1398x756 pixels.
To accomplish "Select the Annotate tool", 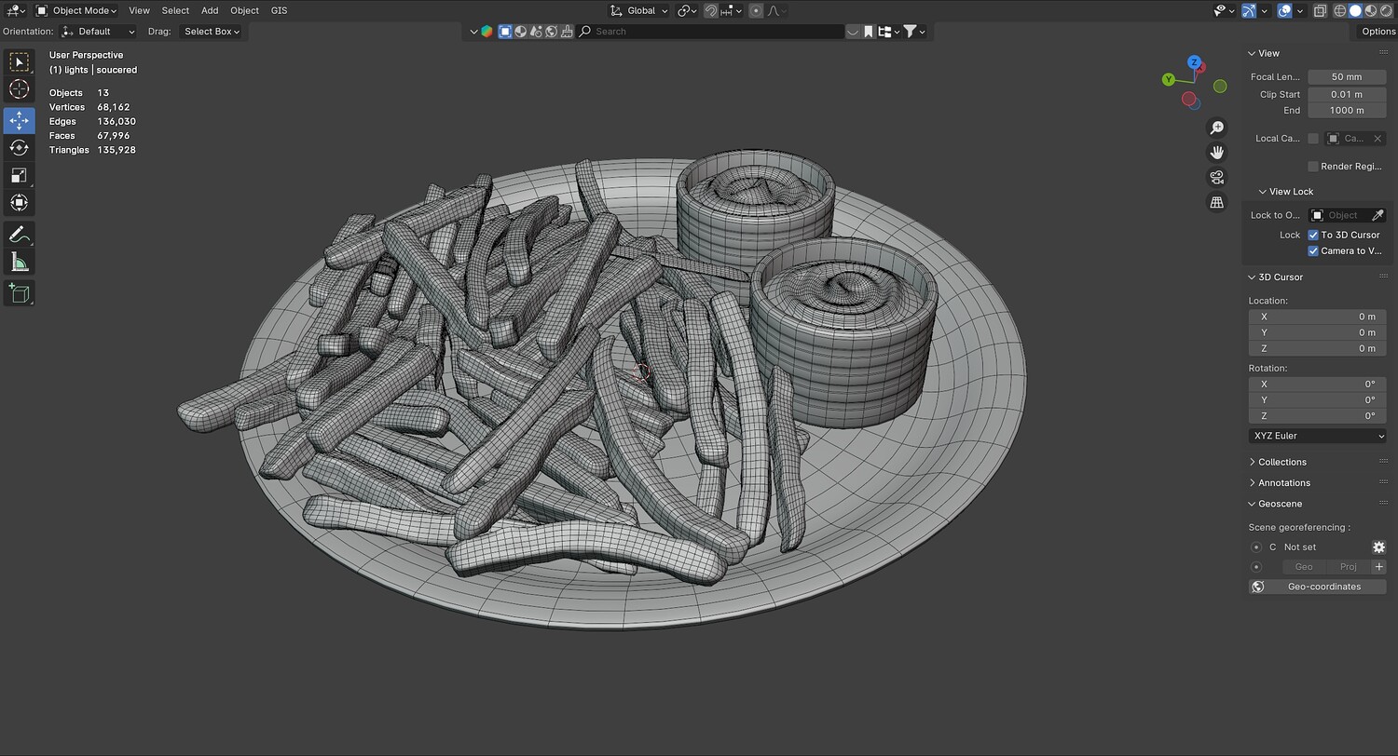I will 19,235.
